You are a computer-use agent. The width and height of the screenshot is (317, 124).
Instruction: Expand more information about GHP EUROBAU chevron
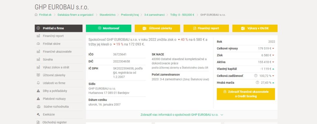(222, 115)
